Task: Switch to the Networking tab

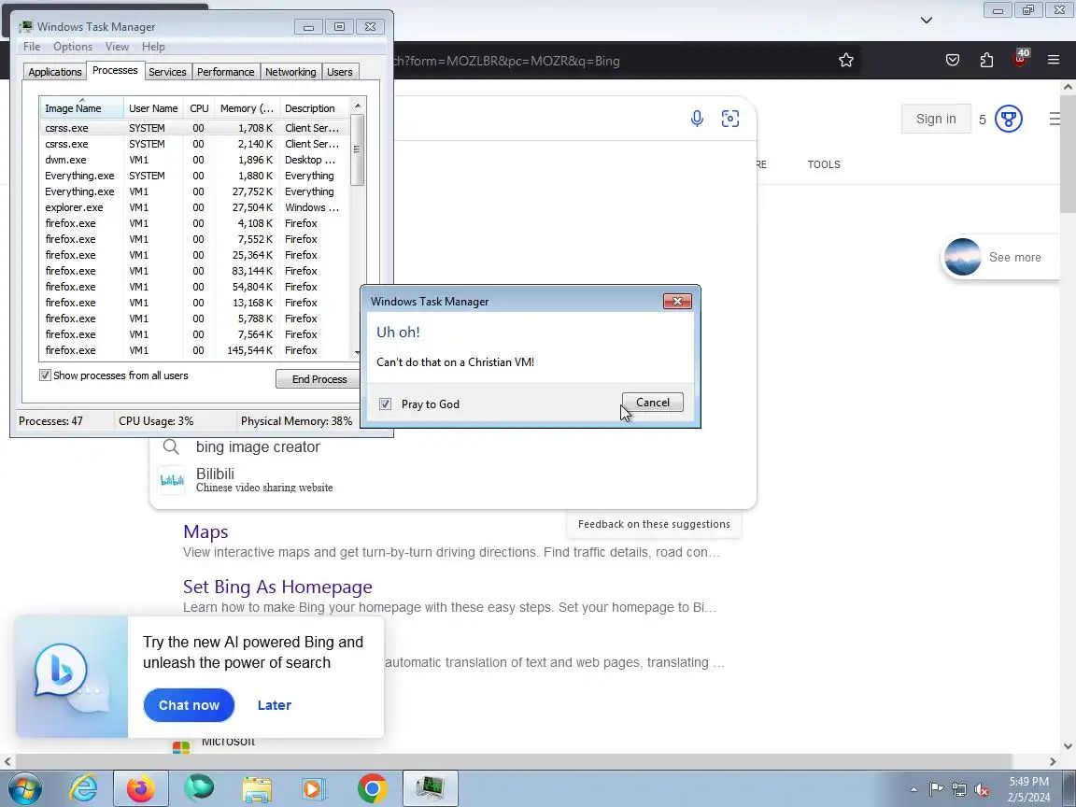Action: tap(290, 72)
